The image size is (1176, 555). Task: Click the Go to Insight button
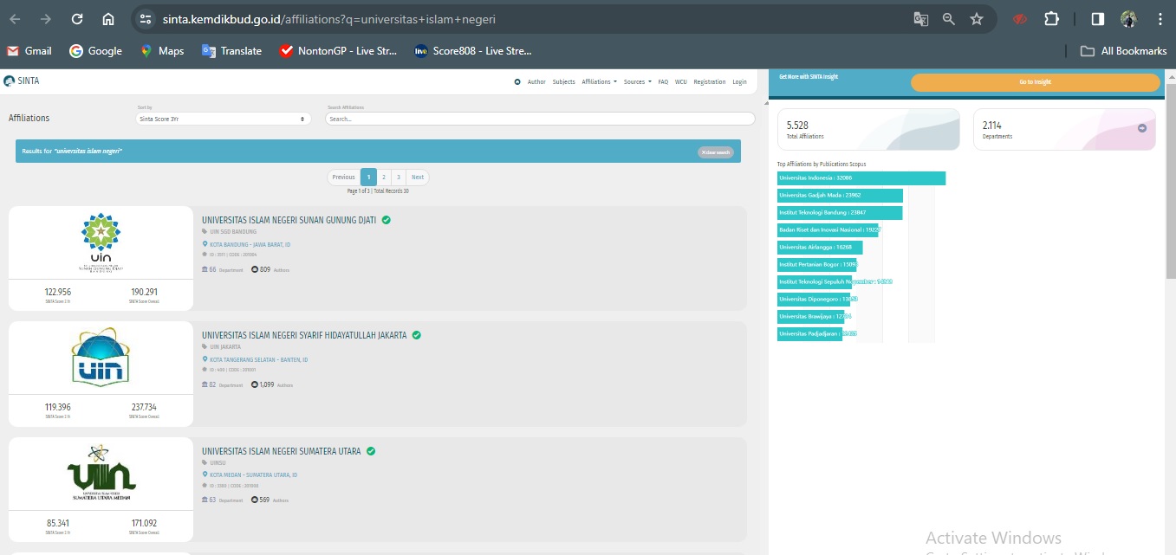[x=1035, y=82]
